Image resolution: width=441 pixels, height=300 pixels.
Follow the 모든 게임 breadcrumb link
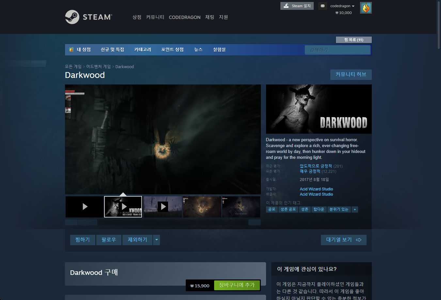pos(73,67)
